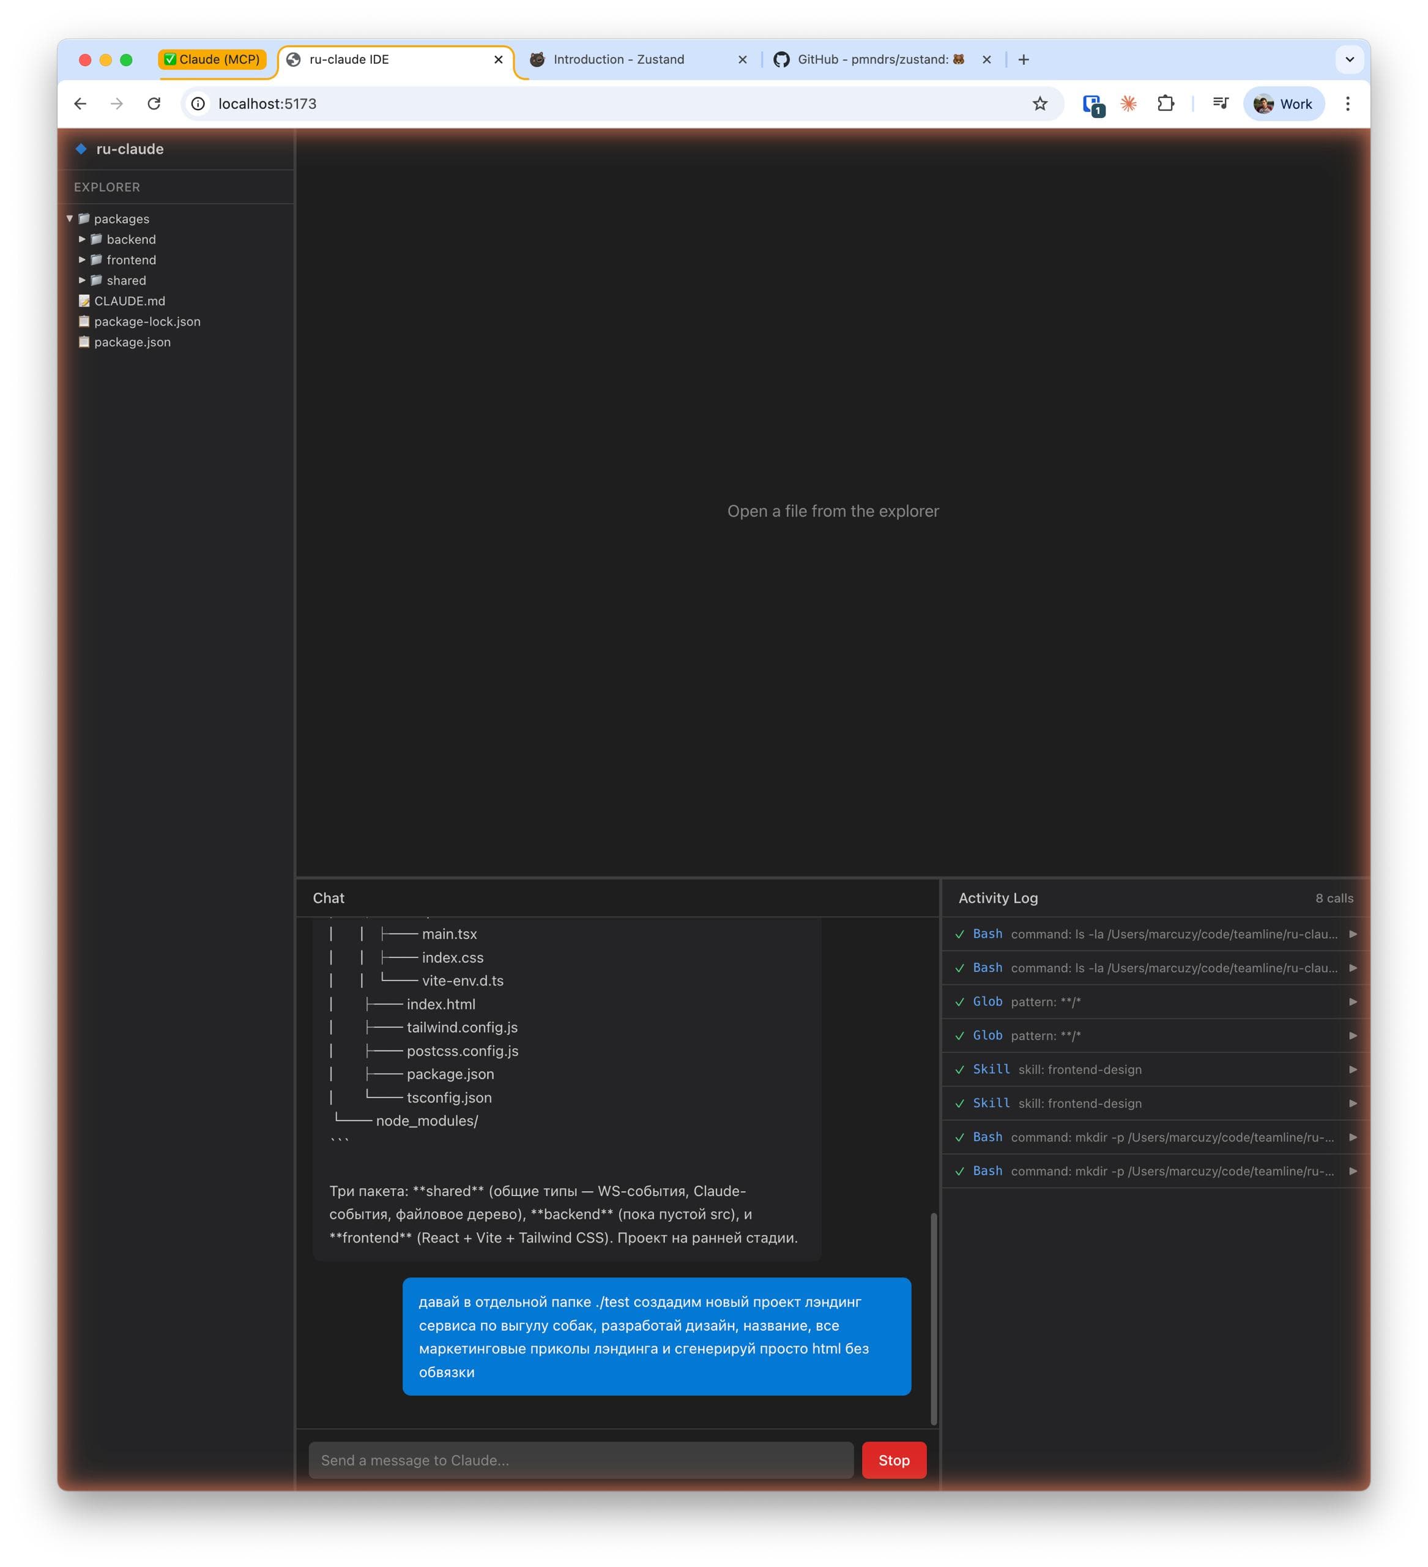Click the reload page icon
The width and height of the screenshot is (1428, 1567).
point(154,103)
